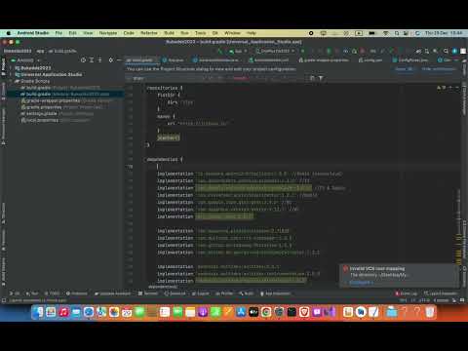Select opened file locator icon in Project panel
Screen dimensions: 468x351
coord(83,60)
